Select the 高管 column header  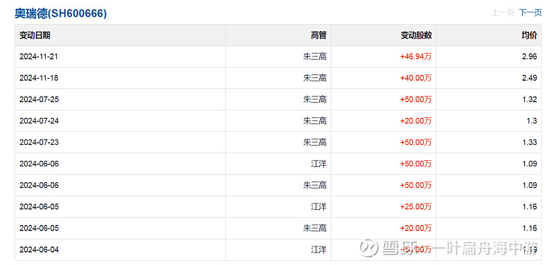[319, 35]
